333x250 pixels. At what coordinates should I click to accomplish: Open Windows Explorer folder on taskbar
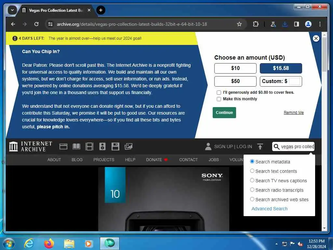coord(69,243)
